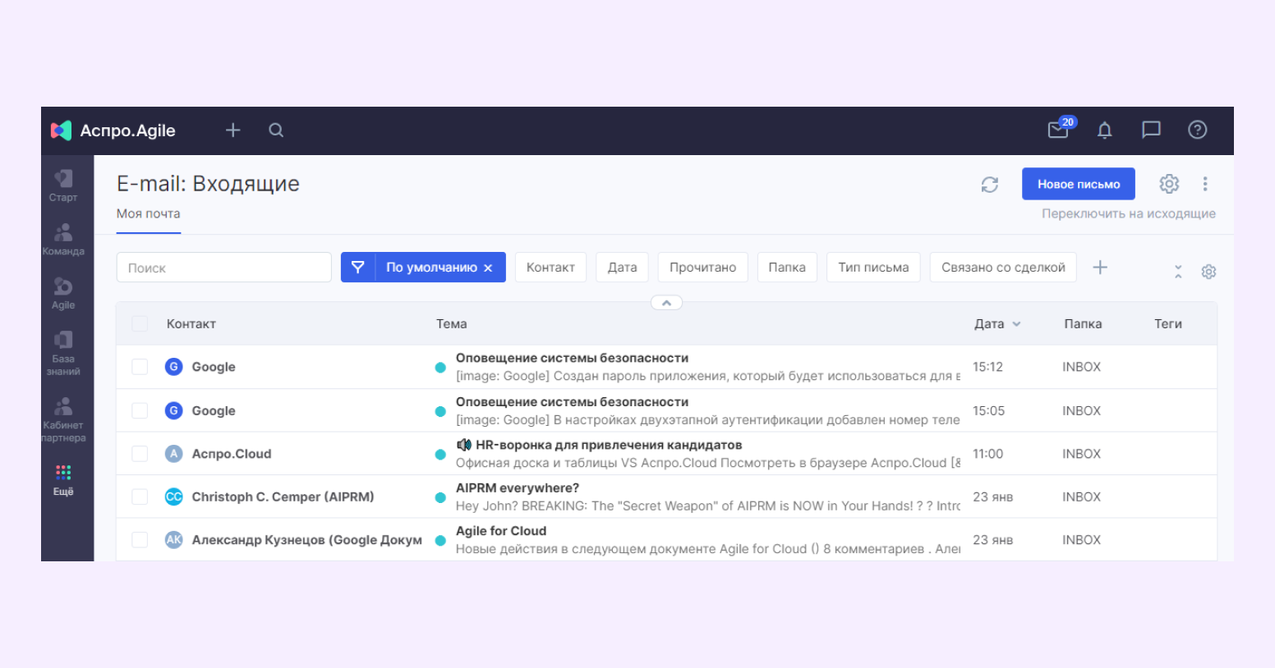Refresh the inbox list

click(990, 185)
